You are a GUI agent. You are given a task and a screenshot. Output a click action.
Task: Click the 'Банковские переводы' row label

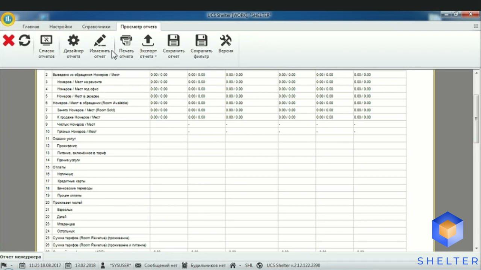click(x=75, y=188)
